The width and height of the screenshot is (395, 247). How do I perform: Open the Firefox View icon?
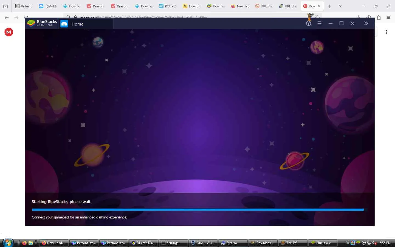click(5, 6)
